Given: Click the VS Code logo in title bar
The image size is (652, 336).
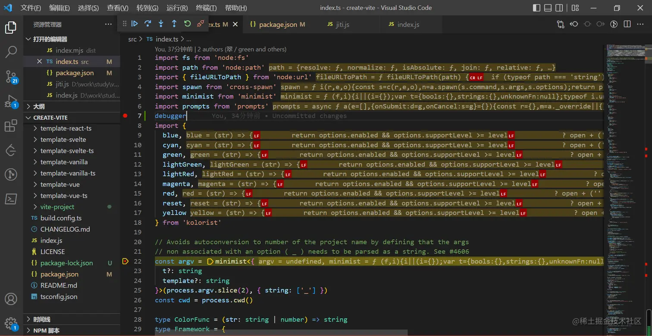Looking at the screenshot, I should pyautogui.click(x=8, y=8).
